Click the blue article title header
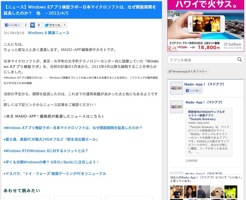 click(x=81, y=10)
